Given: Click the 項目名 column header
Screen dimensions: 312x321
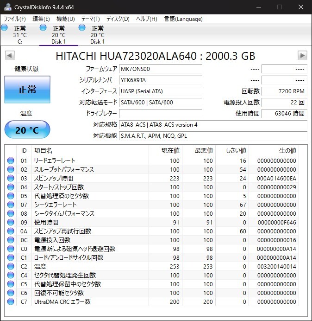Looking at the screenshot, I should click(90, 151).
